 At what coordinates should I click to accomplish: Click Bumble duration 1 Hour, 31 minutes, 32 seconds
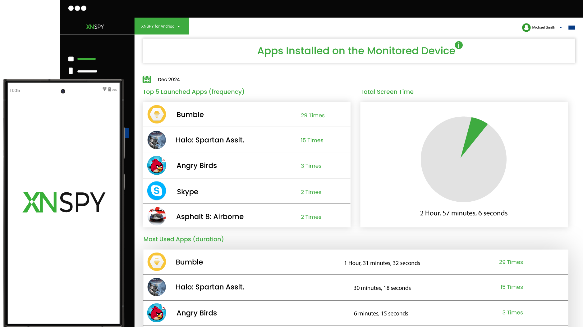[382, 263]
